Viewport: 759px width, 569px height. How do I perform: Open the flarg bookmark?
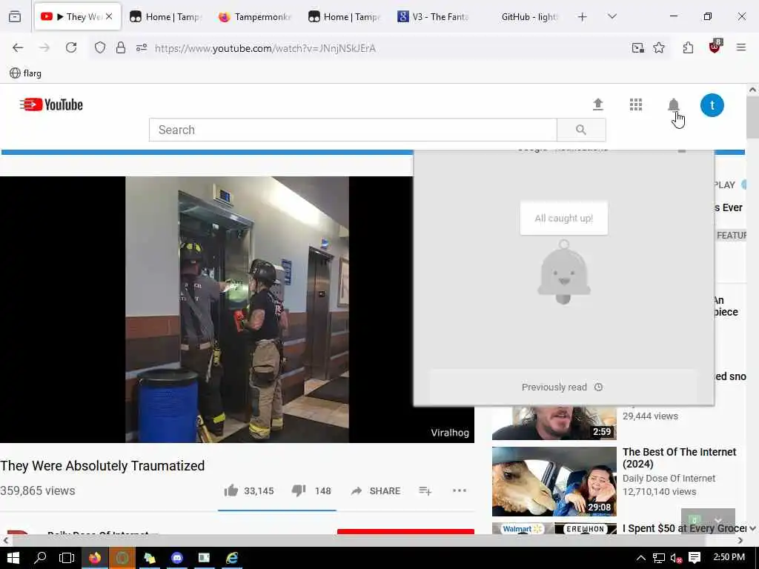(x=26, y=73)
